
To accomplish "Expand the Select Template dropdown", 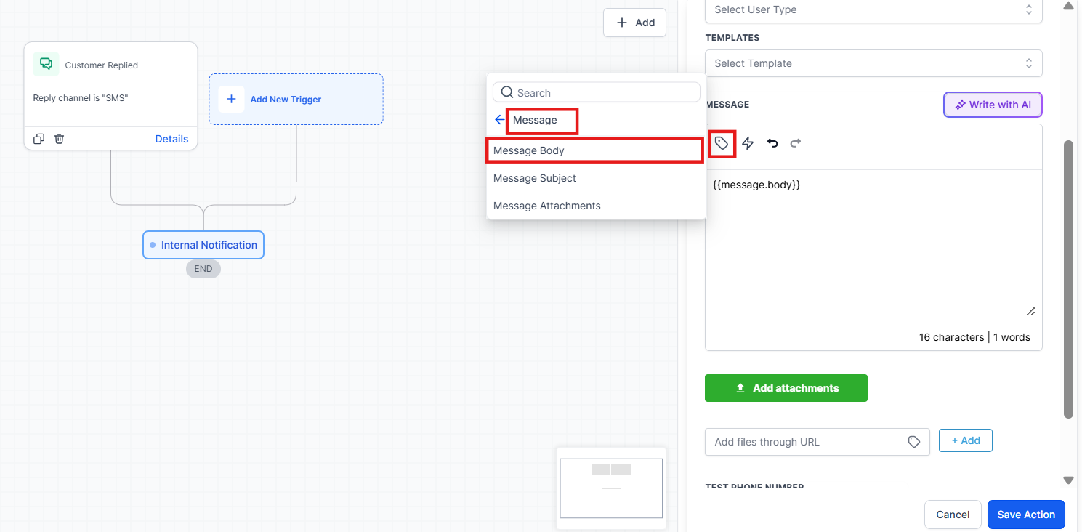I will coord(873,63).
